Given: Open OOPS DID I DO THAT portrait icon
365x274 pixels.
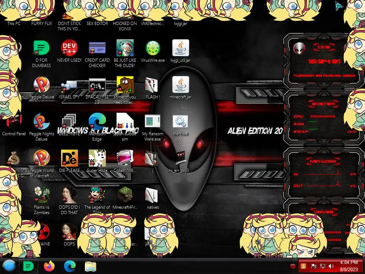Looking at the screenshot, I should pyautogui.click(x=70, y=195).
